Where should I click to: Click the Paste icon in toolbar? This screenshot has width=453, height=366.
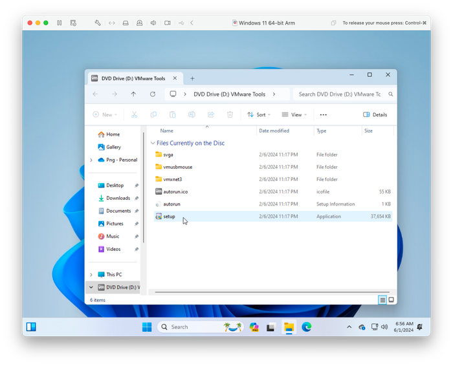point(173,114)
